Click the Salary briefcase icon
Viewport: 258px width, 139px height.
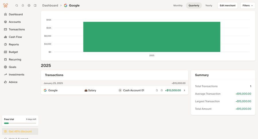pyautogui.click(x=86, y=90)
